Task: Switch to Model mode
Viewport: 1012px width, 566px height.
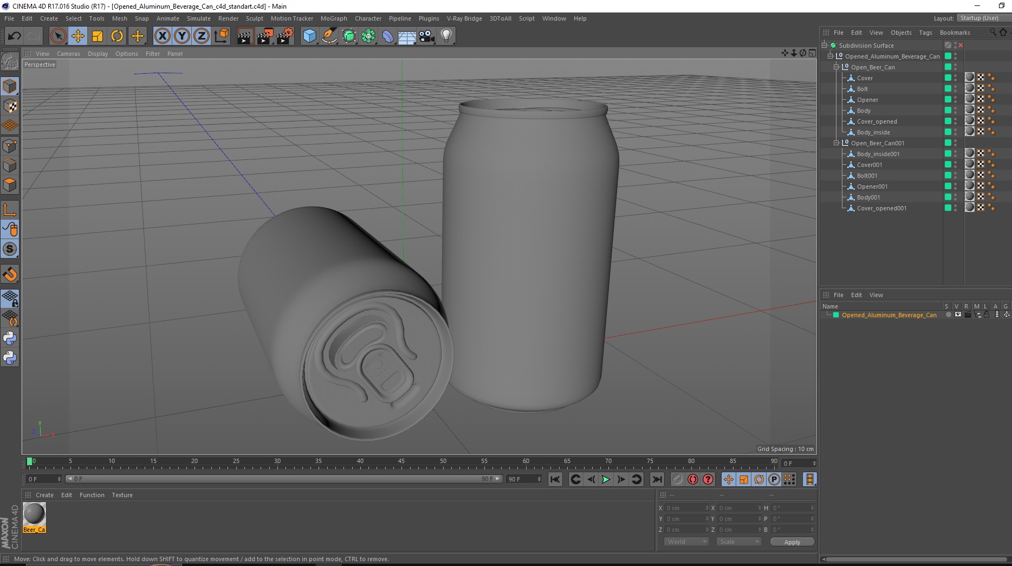Action: [x=10, y=87]
